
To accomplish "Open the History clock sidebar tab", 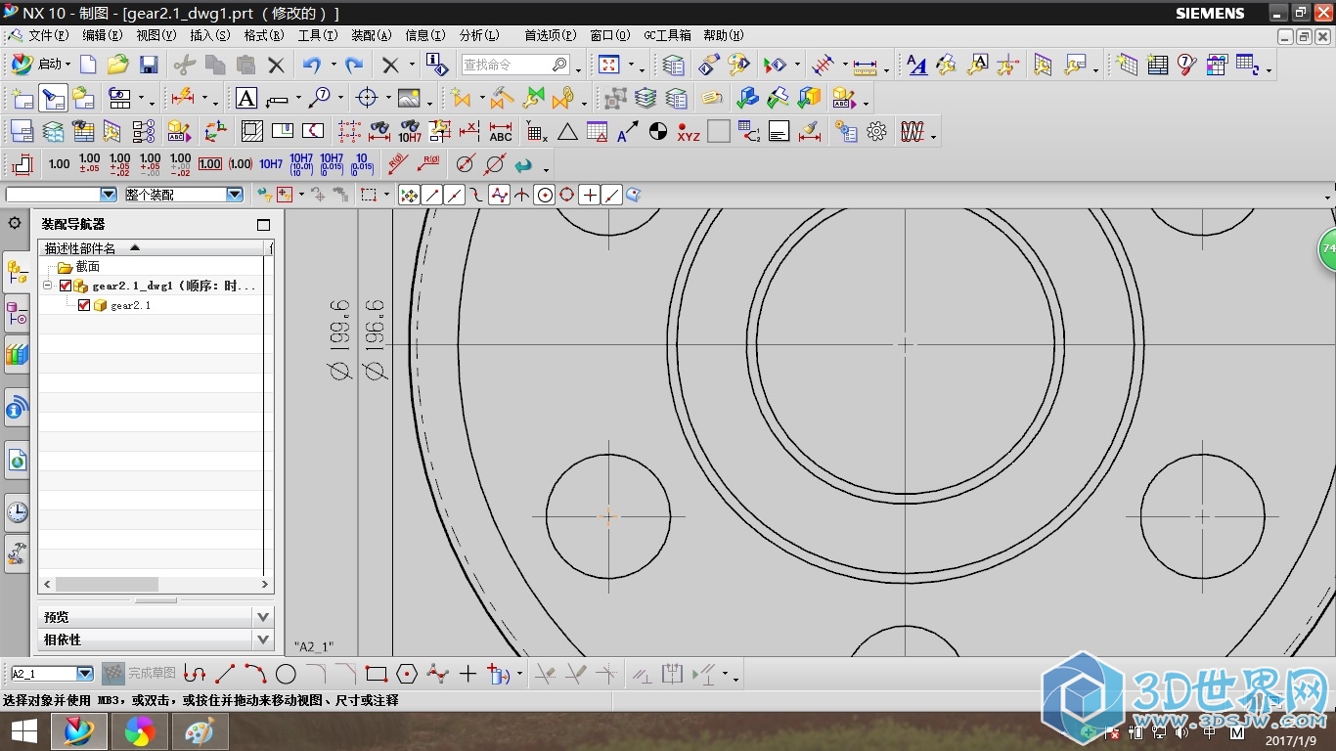I will coord(17,511).
